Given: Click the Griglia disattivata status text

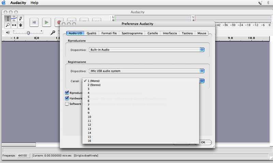Looking at the screenshot, I should tap(86, 156).
